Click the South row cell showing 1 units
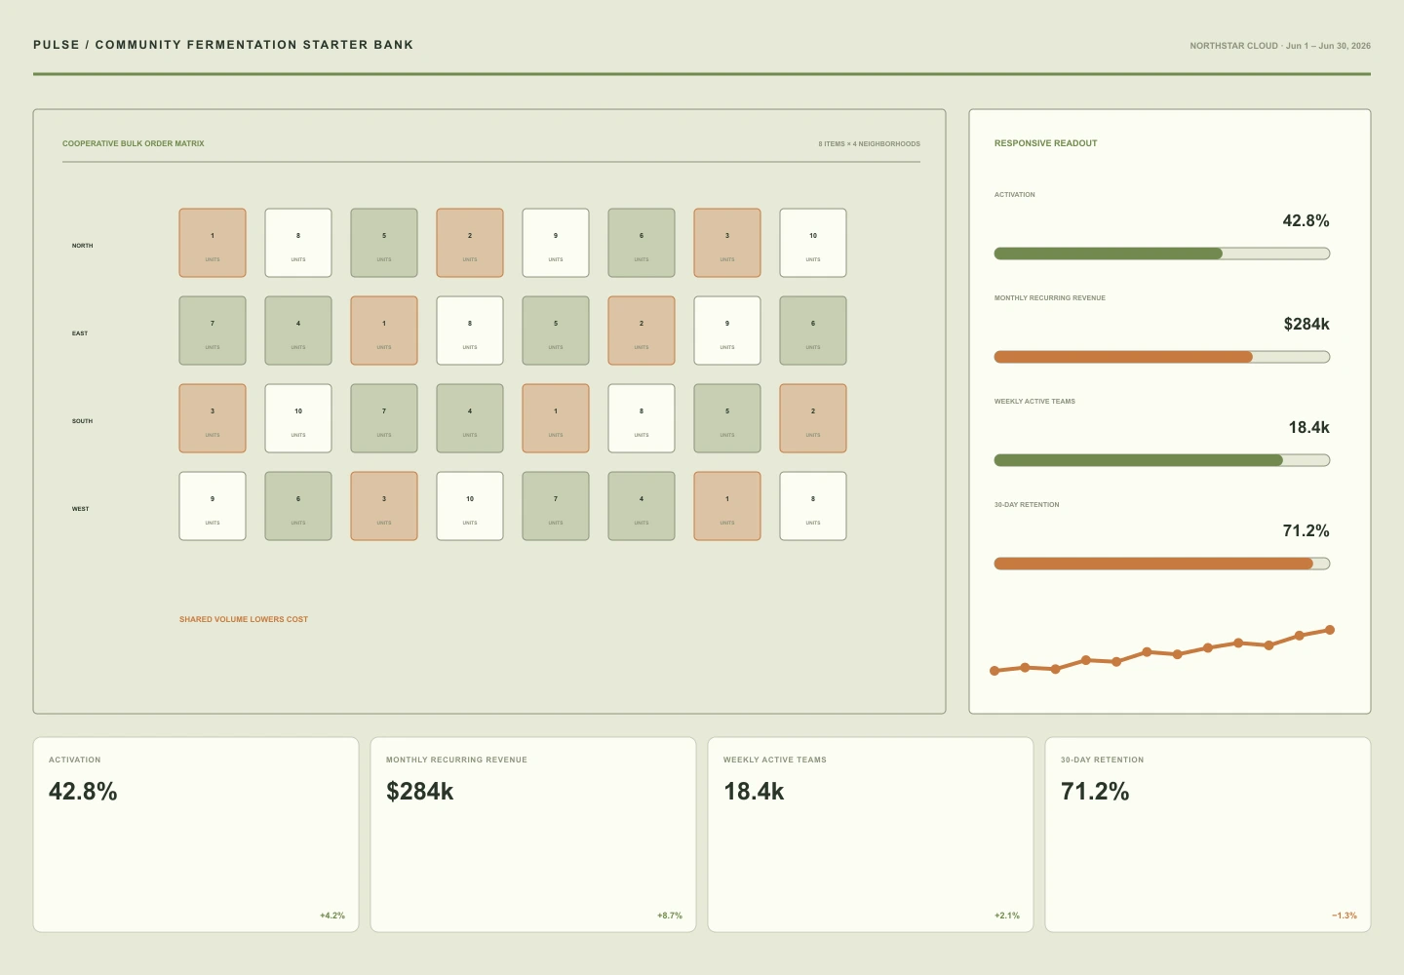The width and height of the screenshot is (1404, 975). pyautogui.click(x=556, y=418)
